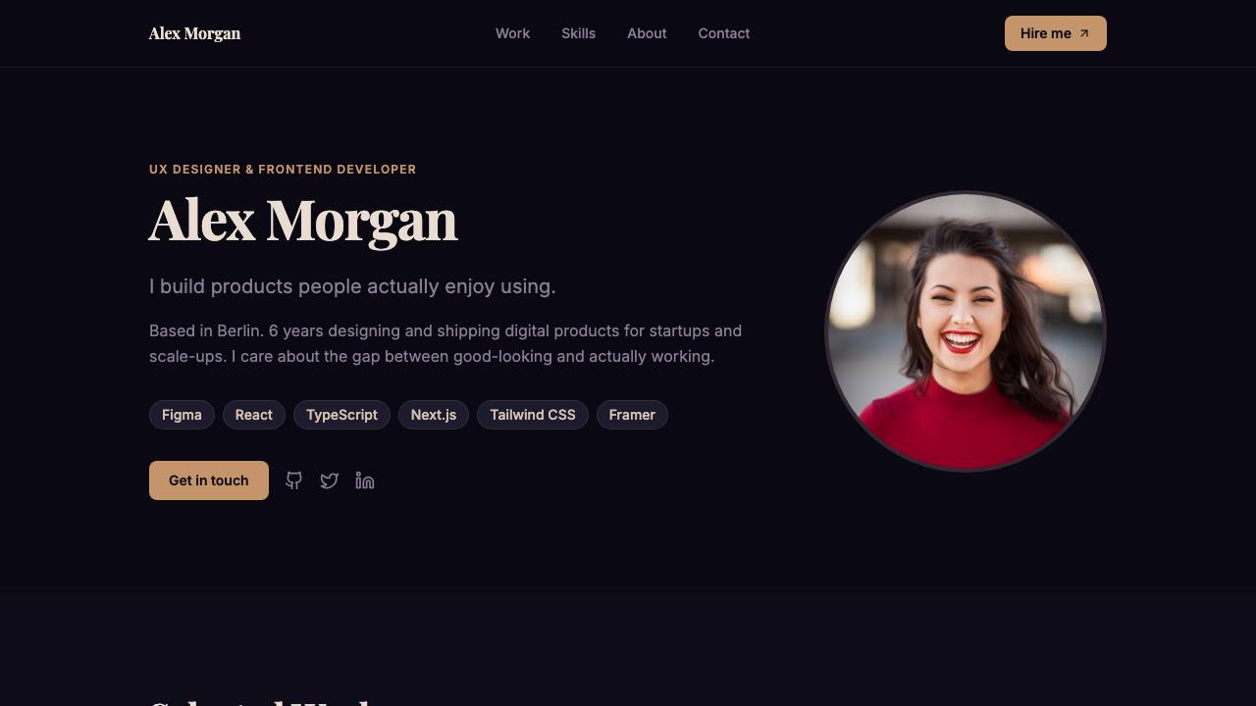Go to the Work section
This screenshot has height=706, width=1256.
pyautogui.click(x=512, y=33)
